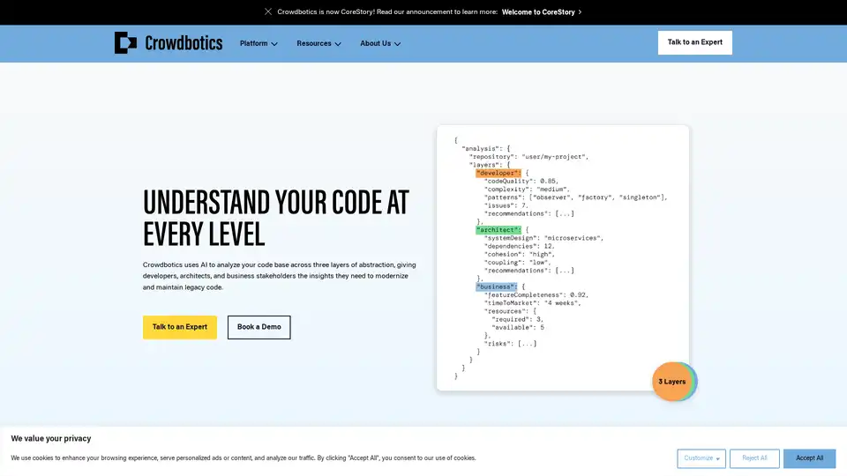Click the 3 Layers circular badge
This screenshot has height=476, width=847.
673,382
